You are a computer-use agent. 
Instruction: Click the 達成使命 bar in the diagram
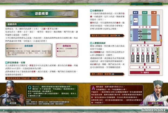point(145,67)
